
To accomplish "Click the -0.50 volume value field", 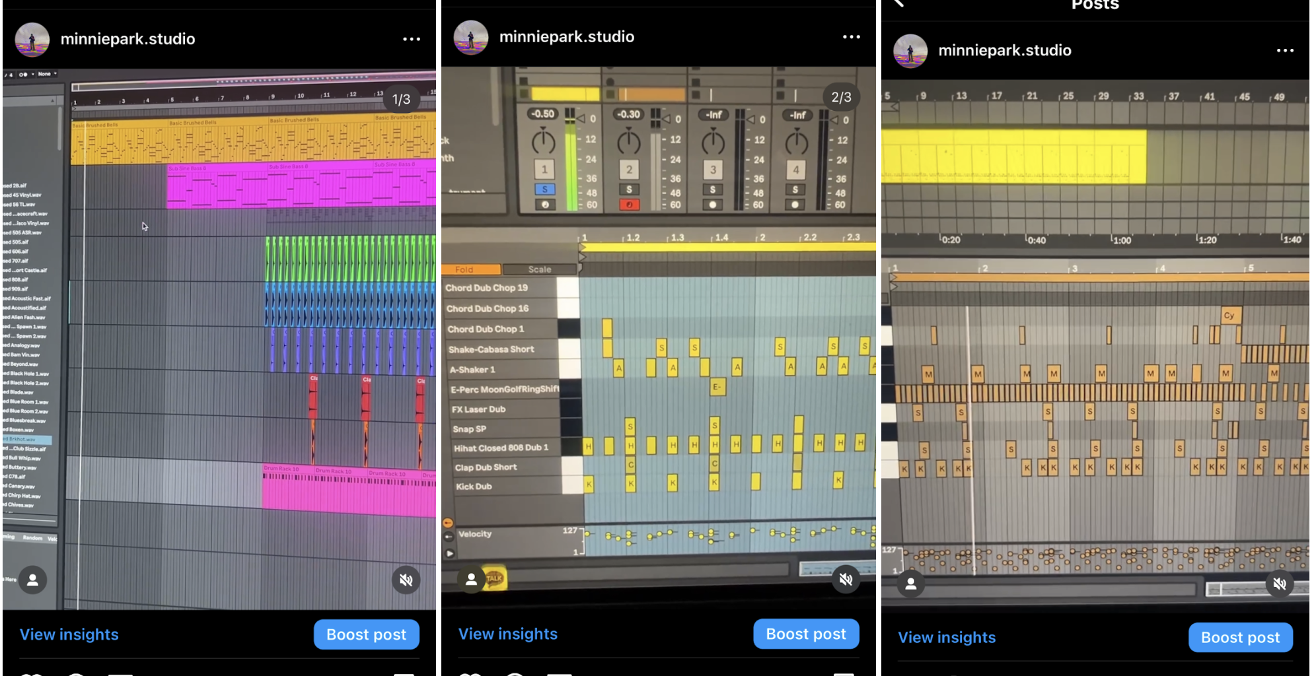I will (543, 114).
